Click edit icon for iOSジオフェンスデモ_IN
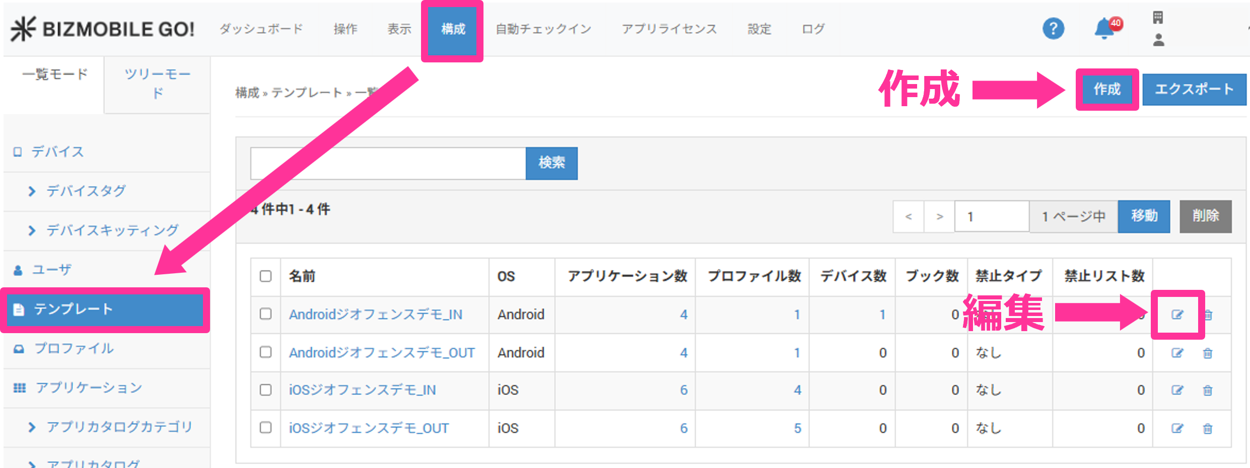The height and width of the screenshot is (468, 1250). tap(1177, 391)
